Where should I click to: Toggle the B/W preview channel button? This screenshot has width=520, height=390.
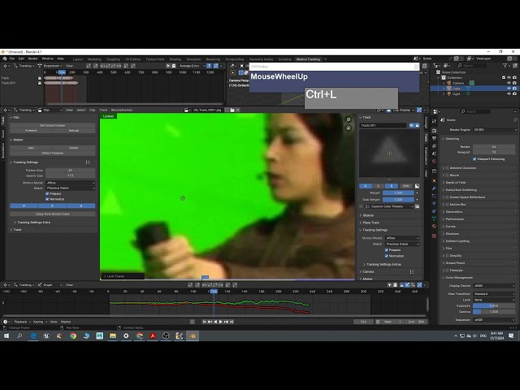(x=405, y=186)
